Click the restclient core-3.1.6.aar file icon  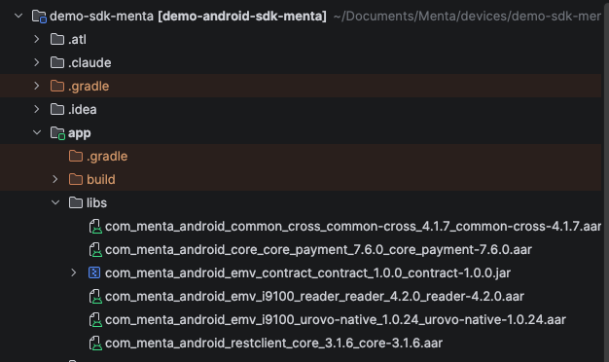pyautogui.click(x=95, y=343)
